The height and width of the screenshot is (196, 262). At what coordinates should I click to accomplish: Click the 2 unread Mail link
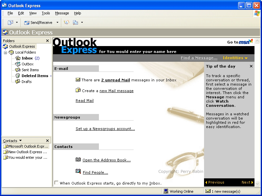pos(115,80)
